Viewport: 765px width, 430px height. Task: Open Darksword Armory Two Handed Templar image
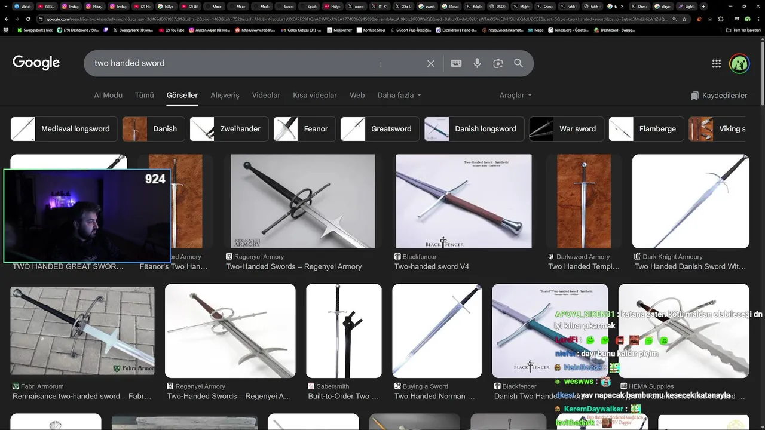(x=584, y=201)
